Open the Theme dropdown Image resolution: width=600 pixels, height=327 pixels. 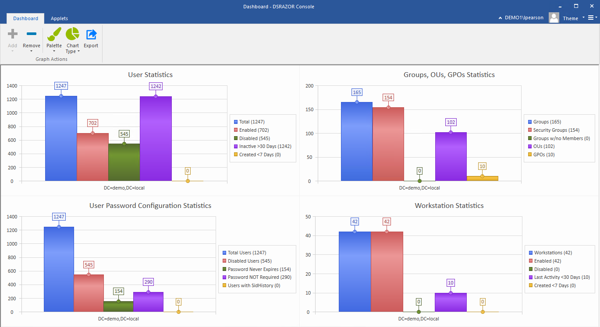tap(571, 18)
